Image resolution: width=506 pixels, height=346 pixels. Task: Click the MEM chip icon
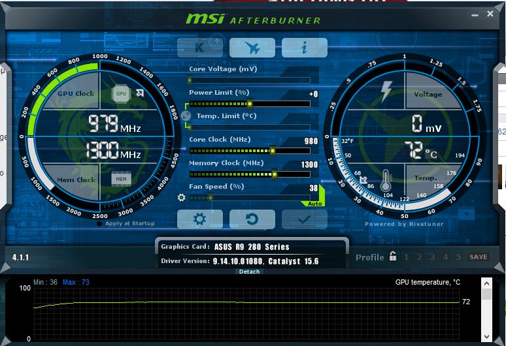point(121,179)
